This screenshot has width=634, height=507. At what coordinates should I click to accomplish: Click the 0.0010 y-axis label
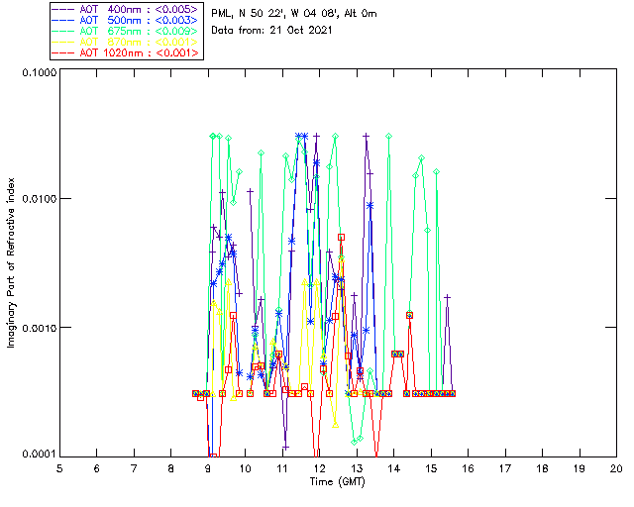pos(40,328)
